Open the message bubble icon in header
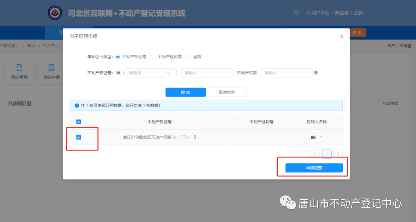 [x=296, y=13]
